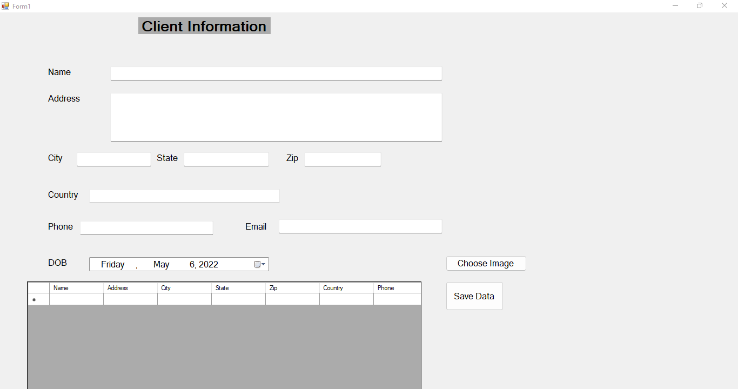
Task: Click the Save Data button
Action: pos(474,296)
